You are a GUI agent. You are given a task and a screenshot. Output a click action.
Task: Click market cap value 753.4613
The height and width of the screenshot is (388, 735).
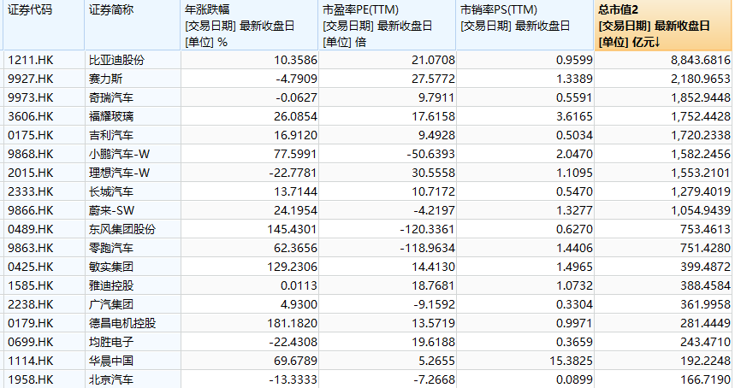[706, 229]
